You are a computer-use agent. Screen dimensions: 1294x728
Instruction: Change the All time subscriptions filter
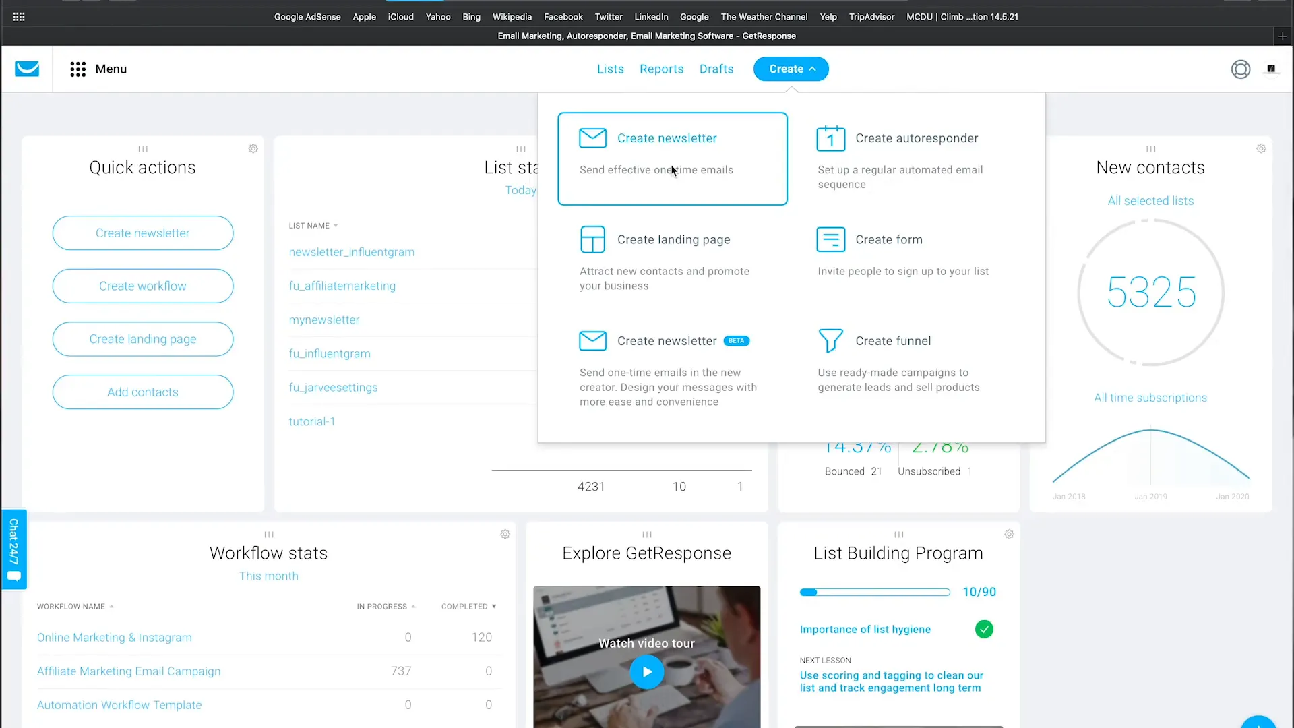coord(1151,398)
